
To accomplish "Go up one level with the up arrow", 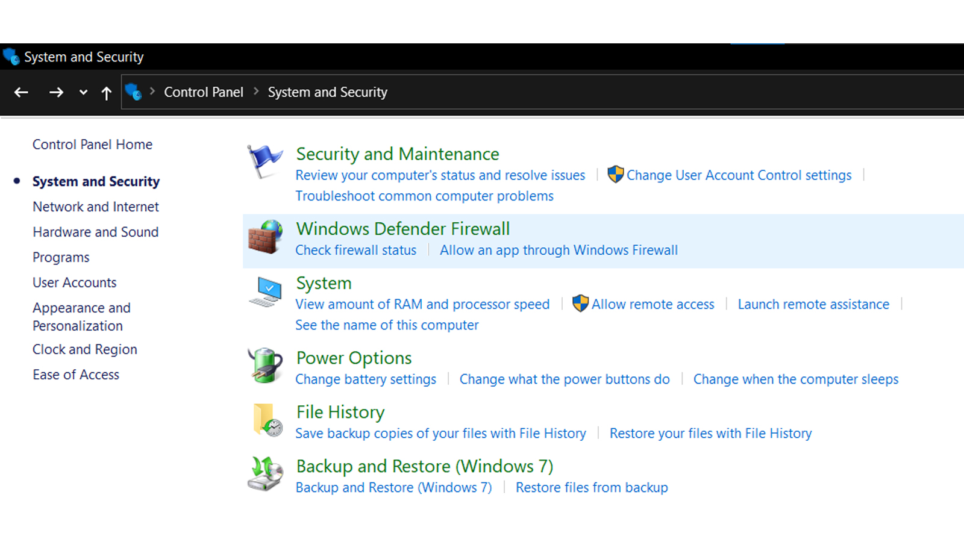I will 107,93.
